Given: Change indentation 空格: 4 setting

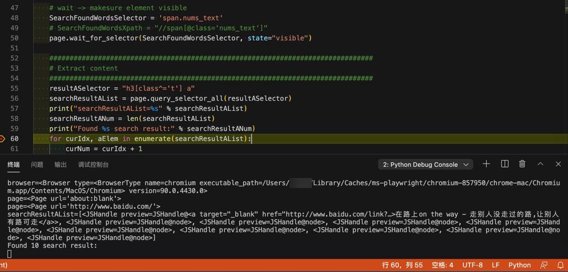Looking at the screenshot, I should tap(443, 265).
